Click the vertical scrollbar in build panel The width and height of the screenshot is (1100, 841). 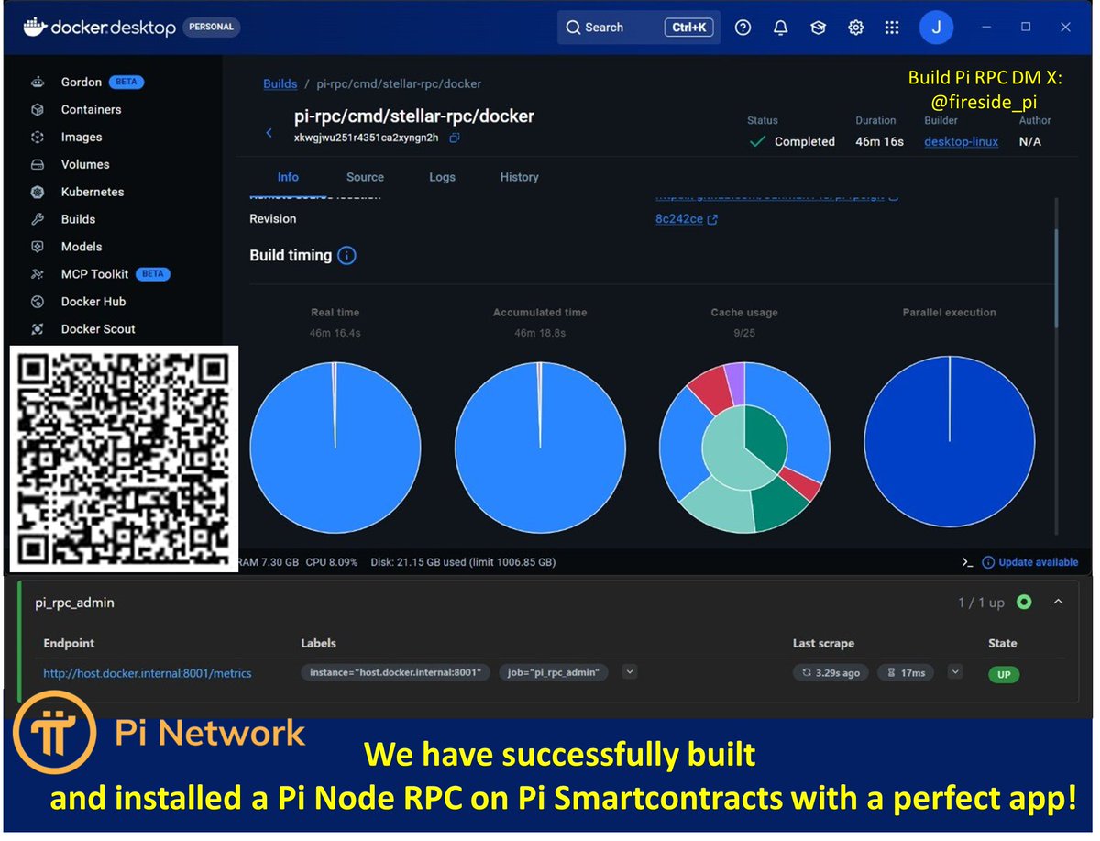[1056, 278]
